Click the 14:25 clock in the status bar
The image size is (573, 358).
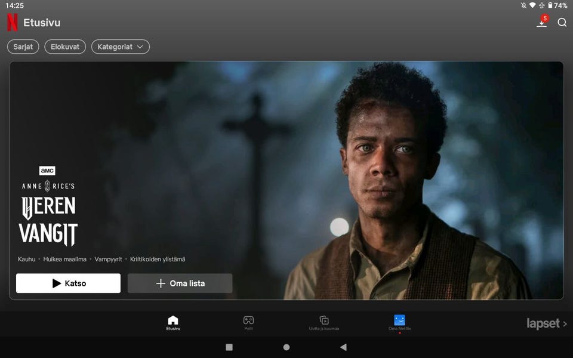(14, 5)
